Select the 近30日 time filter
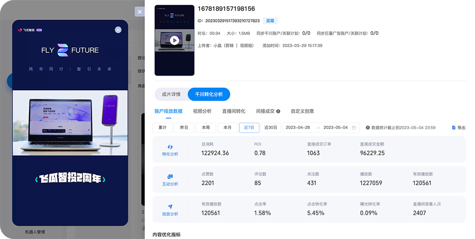Viewport: 475px width, 239px height. (271, 127)
